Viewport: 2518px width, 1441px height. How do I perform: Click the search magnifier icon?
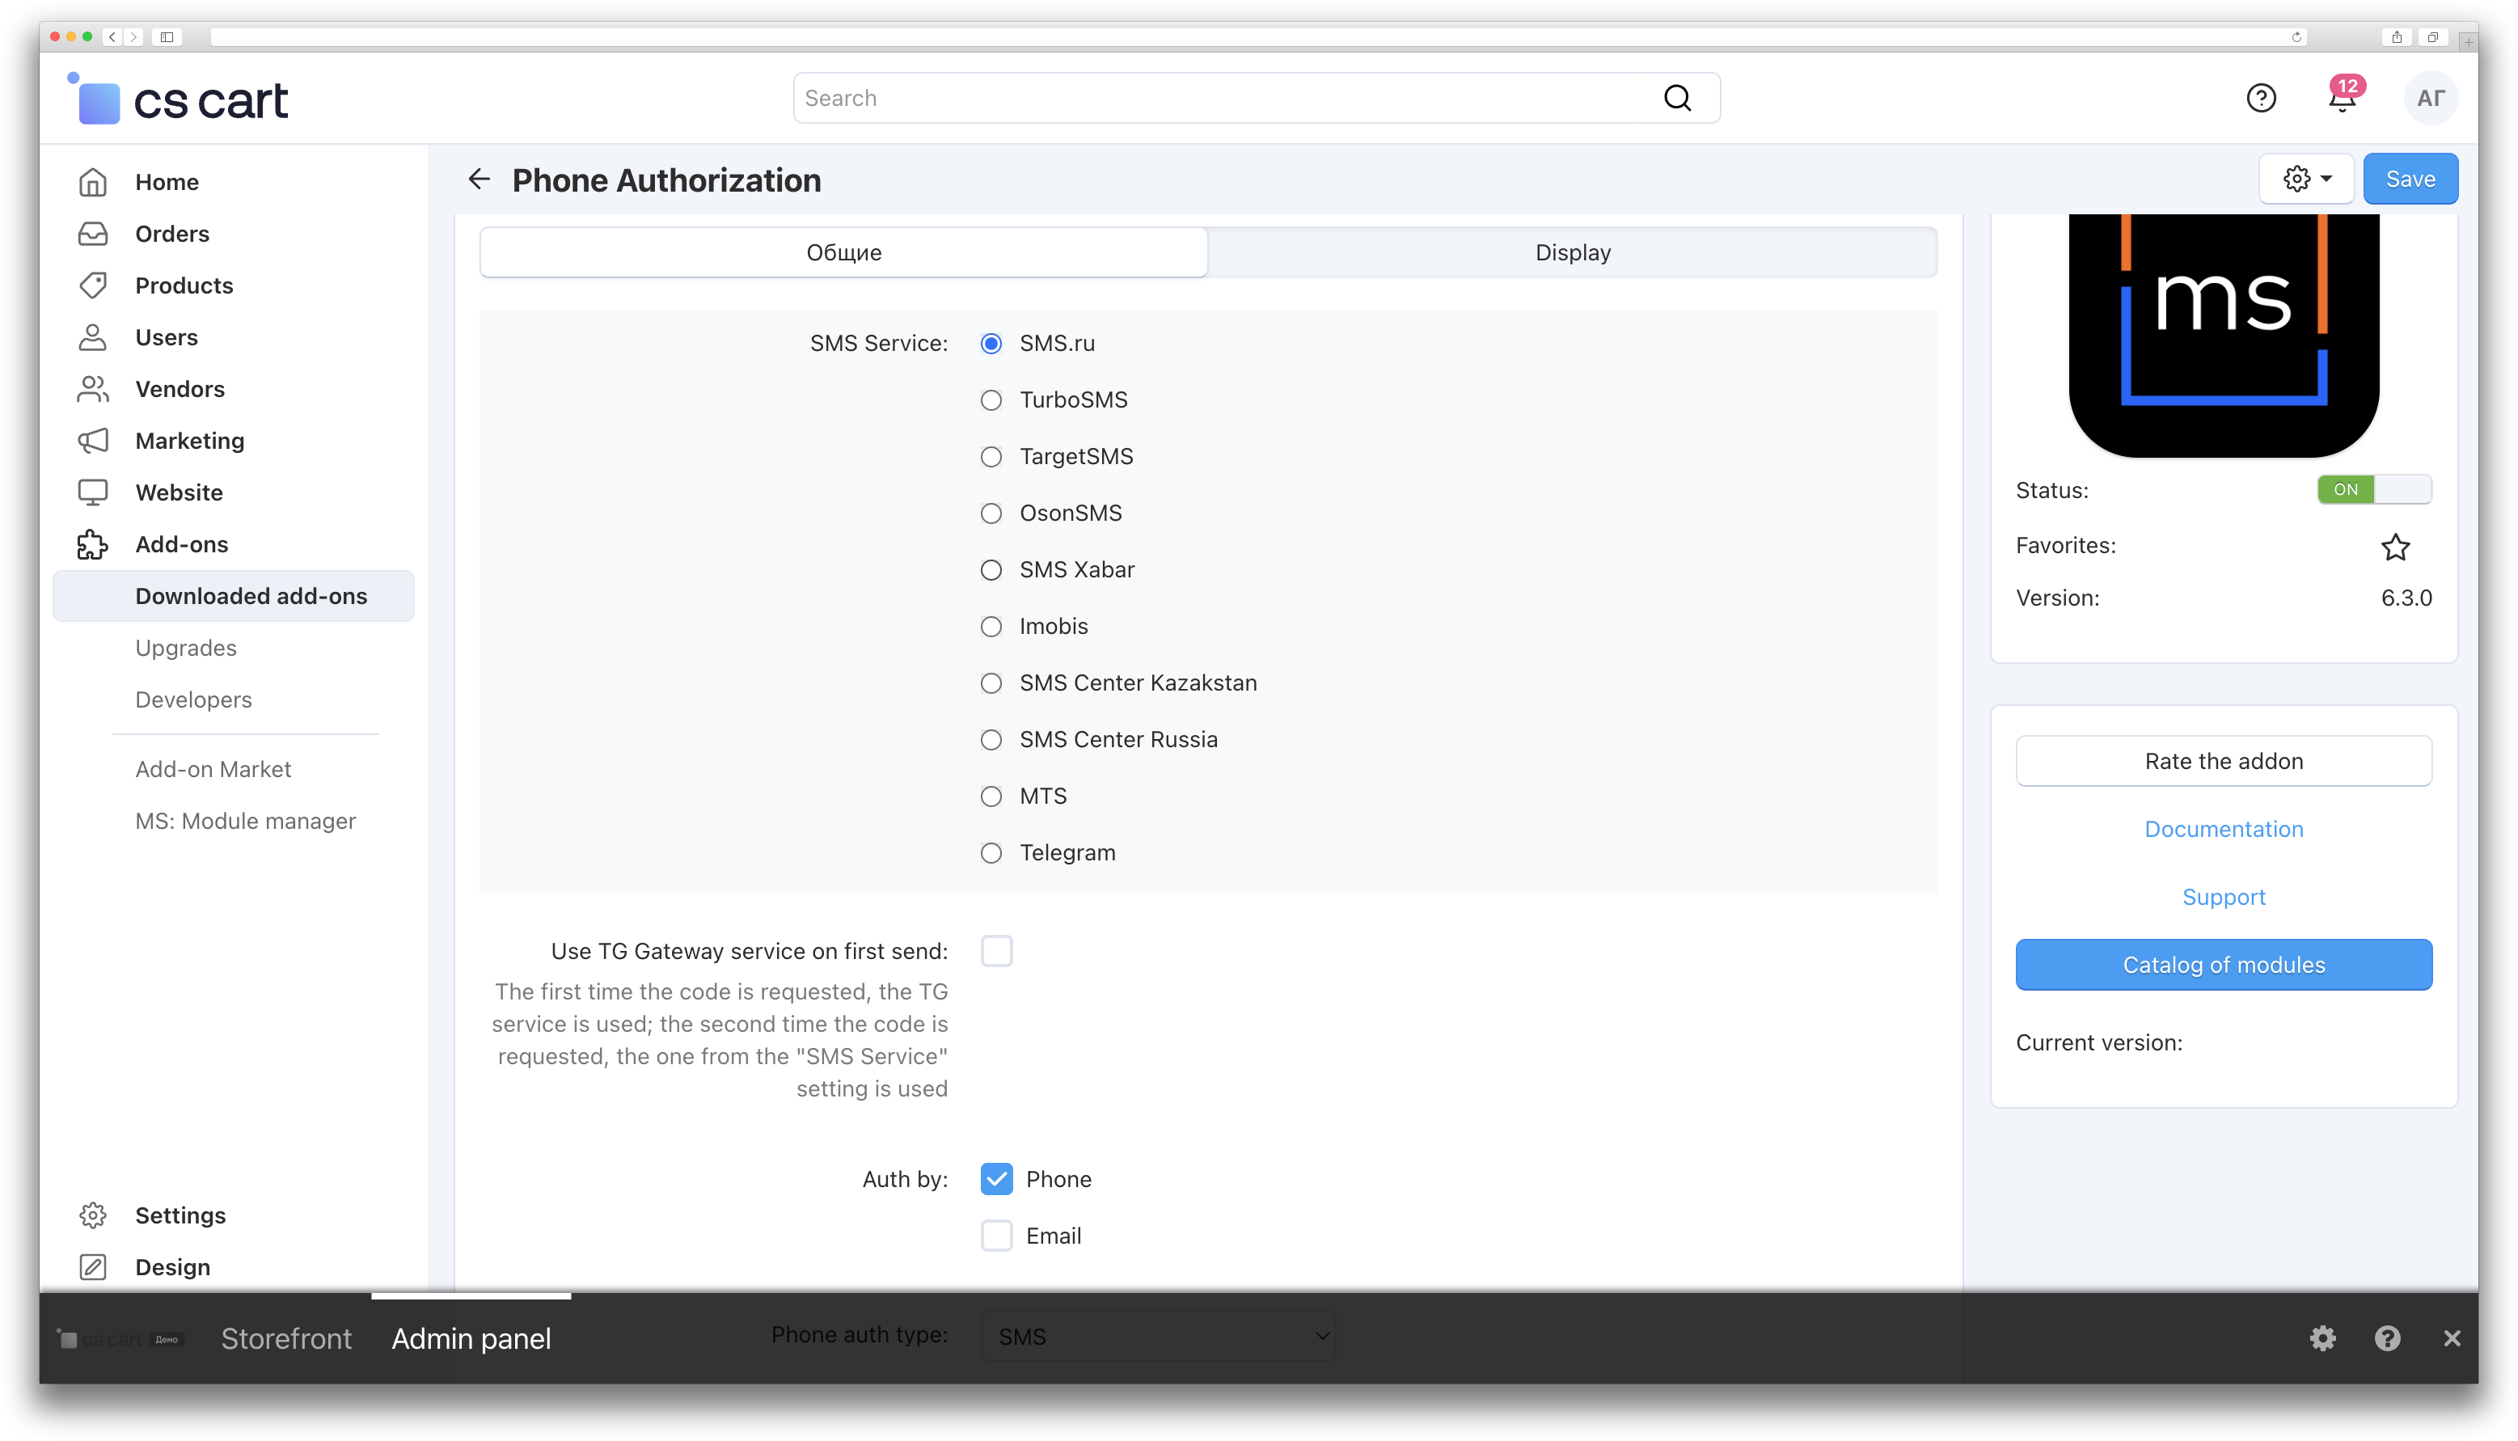coord(1678,98)
